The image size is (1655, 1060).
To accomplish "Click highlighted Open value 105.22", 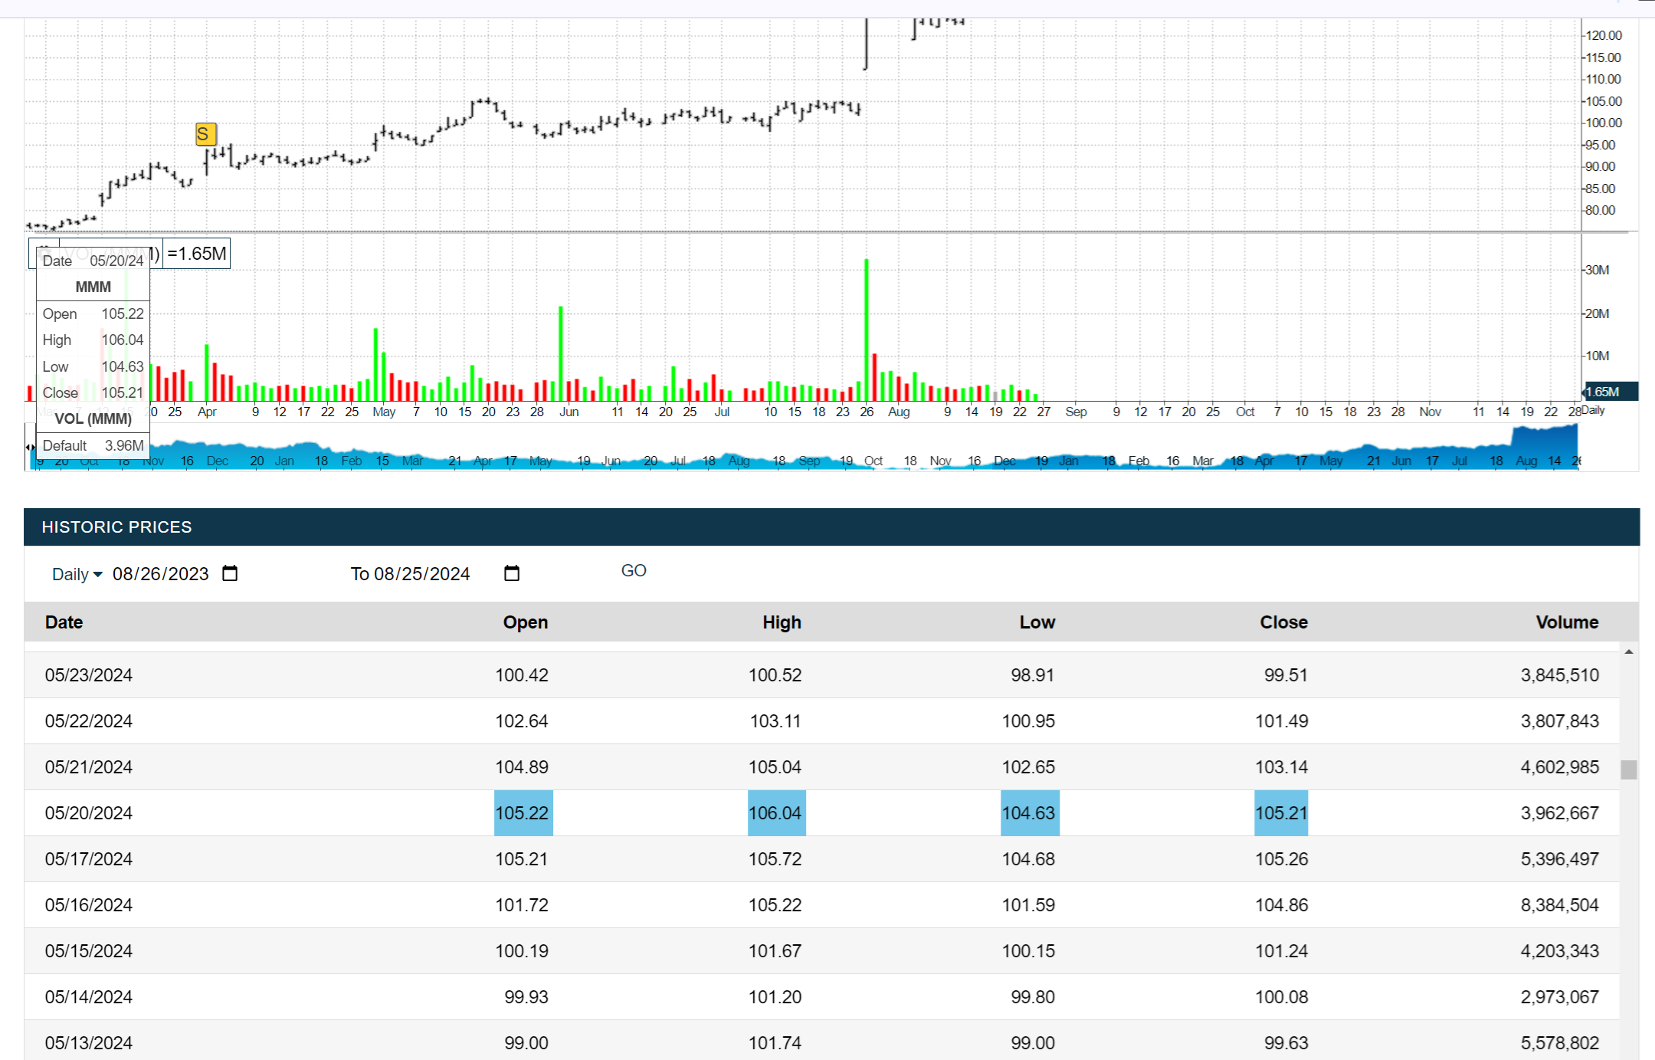I will coord(523,813).
